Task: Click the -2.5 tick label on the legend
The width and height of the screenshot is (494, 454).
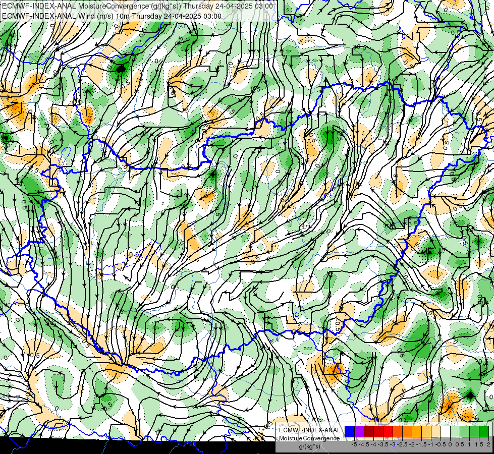Action: tap(402, 444)
